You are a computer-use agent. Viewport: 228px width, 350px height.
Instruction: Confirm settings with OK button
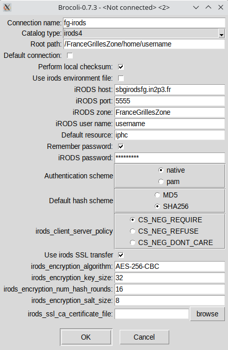[86, 337]
